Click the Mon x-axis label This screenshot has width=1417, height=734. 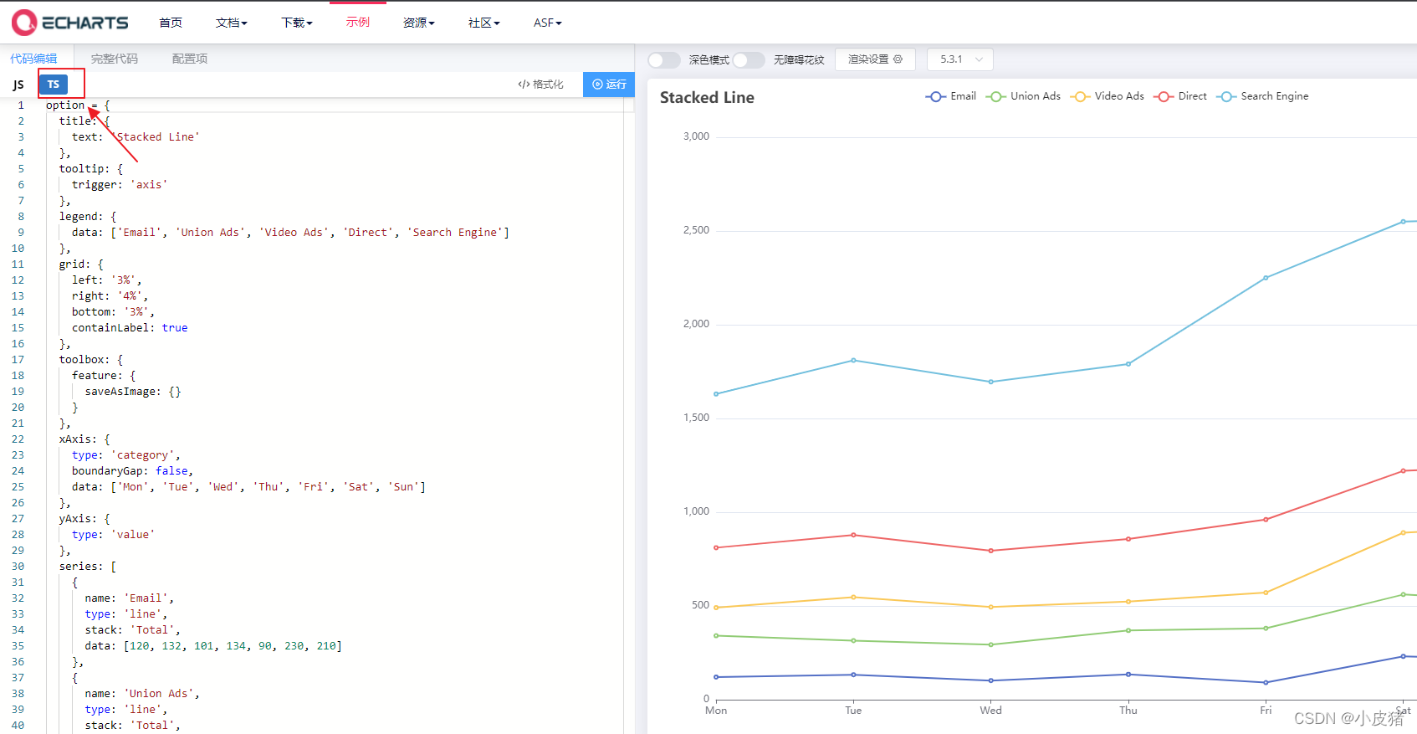(x=716, y=711)
